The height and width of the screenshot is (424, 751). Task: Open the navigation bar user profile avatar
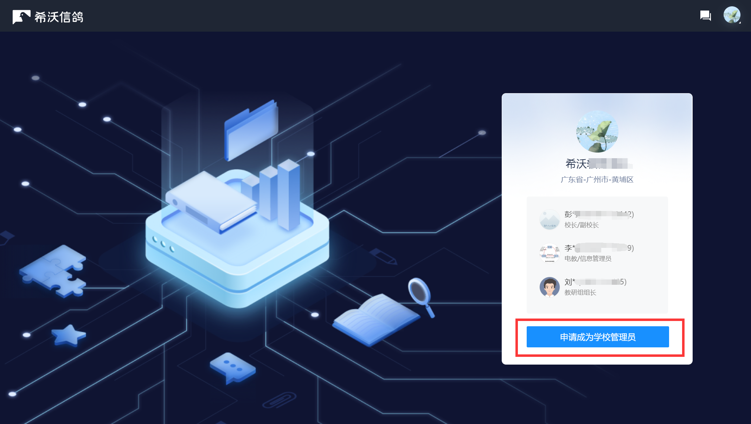coord(732,15)
